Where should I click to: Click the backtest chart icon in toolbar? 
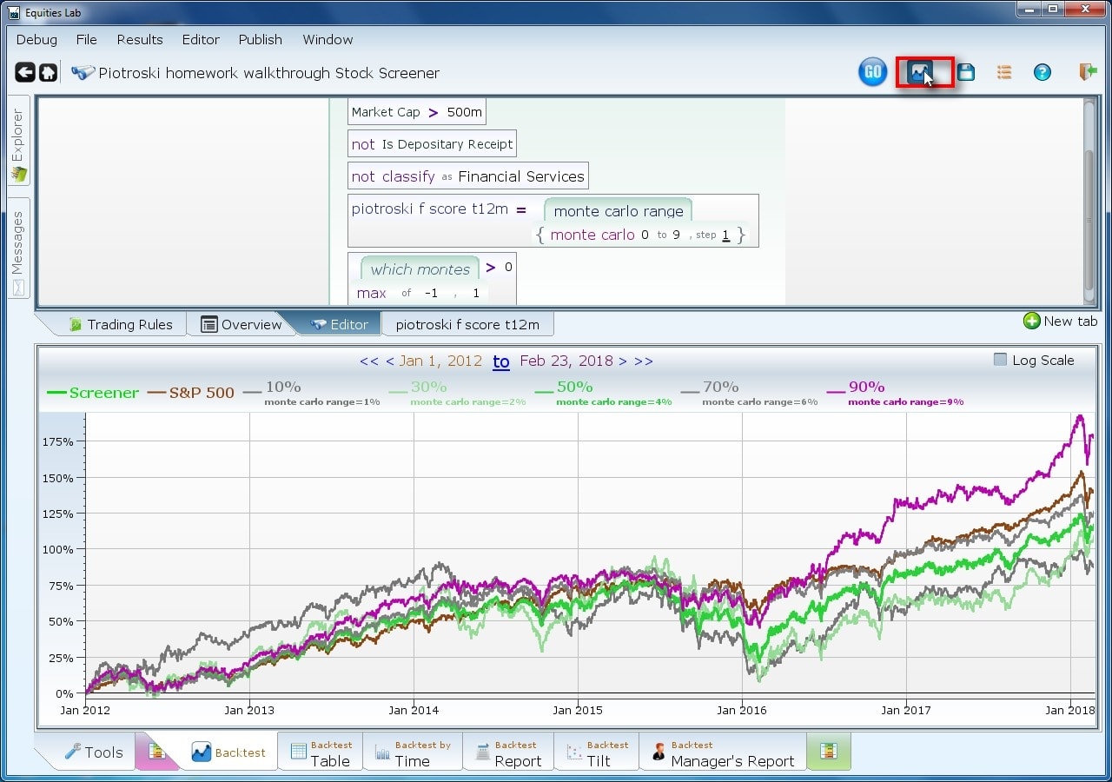coord(919,72)
